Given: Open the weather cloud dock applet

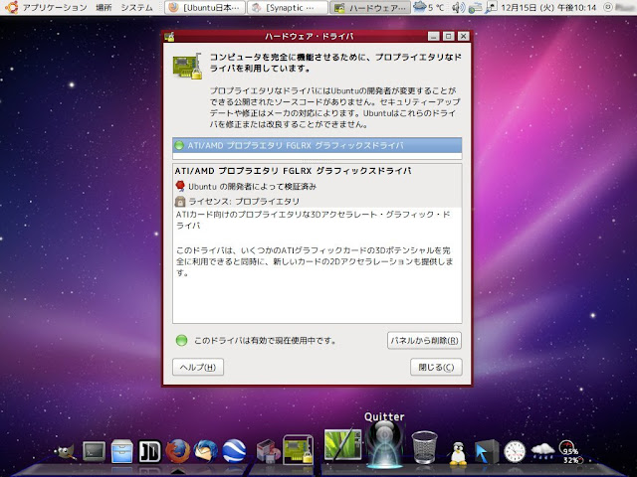Looking at the screenshot, I should click(x=542, y=451).
